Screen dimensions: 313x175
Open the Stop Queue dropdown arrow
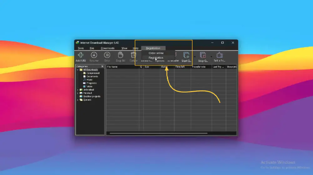pos(211,57)
